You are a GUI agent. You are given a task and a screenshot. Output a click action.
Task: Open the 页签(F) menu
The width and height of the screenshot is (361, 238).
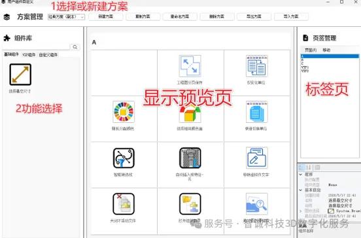(311, 50)
